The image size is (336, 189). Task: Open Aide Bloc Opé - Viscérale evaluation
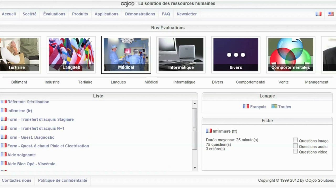tap(31, 164)
